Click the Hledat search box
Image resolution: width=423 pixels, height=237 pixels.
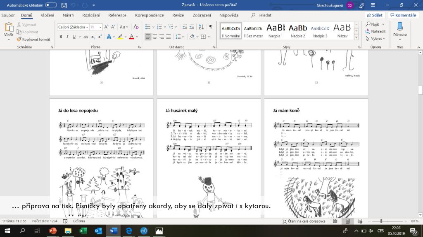261,15
